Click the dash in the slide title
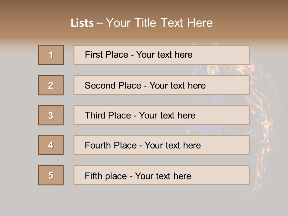The width and height of the screenshot is (288, 216). 100,23
